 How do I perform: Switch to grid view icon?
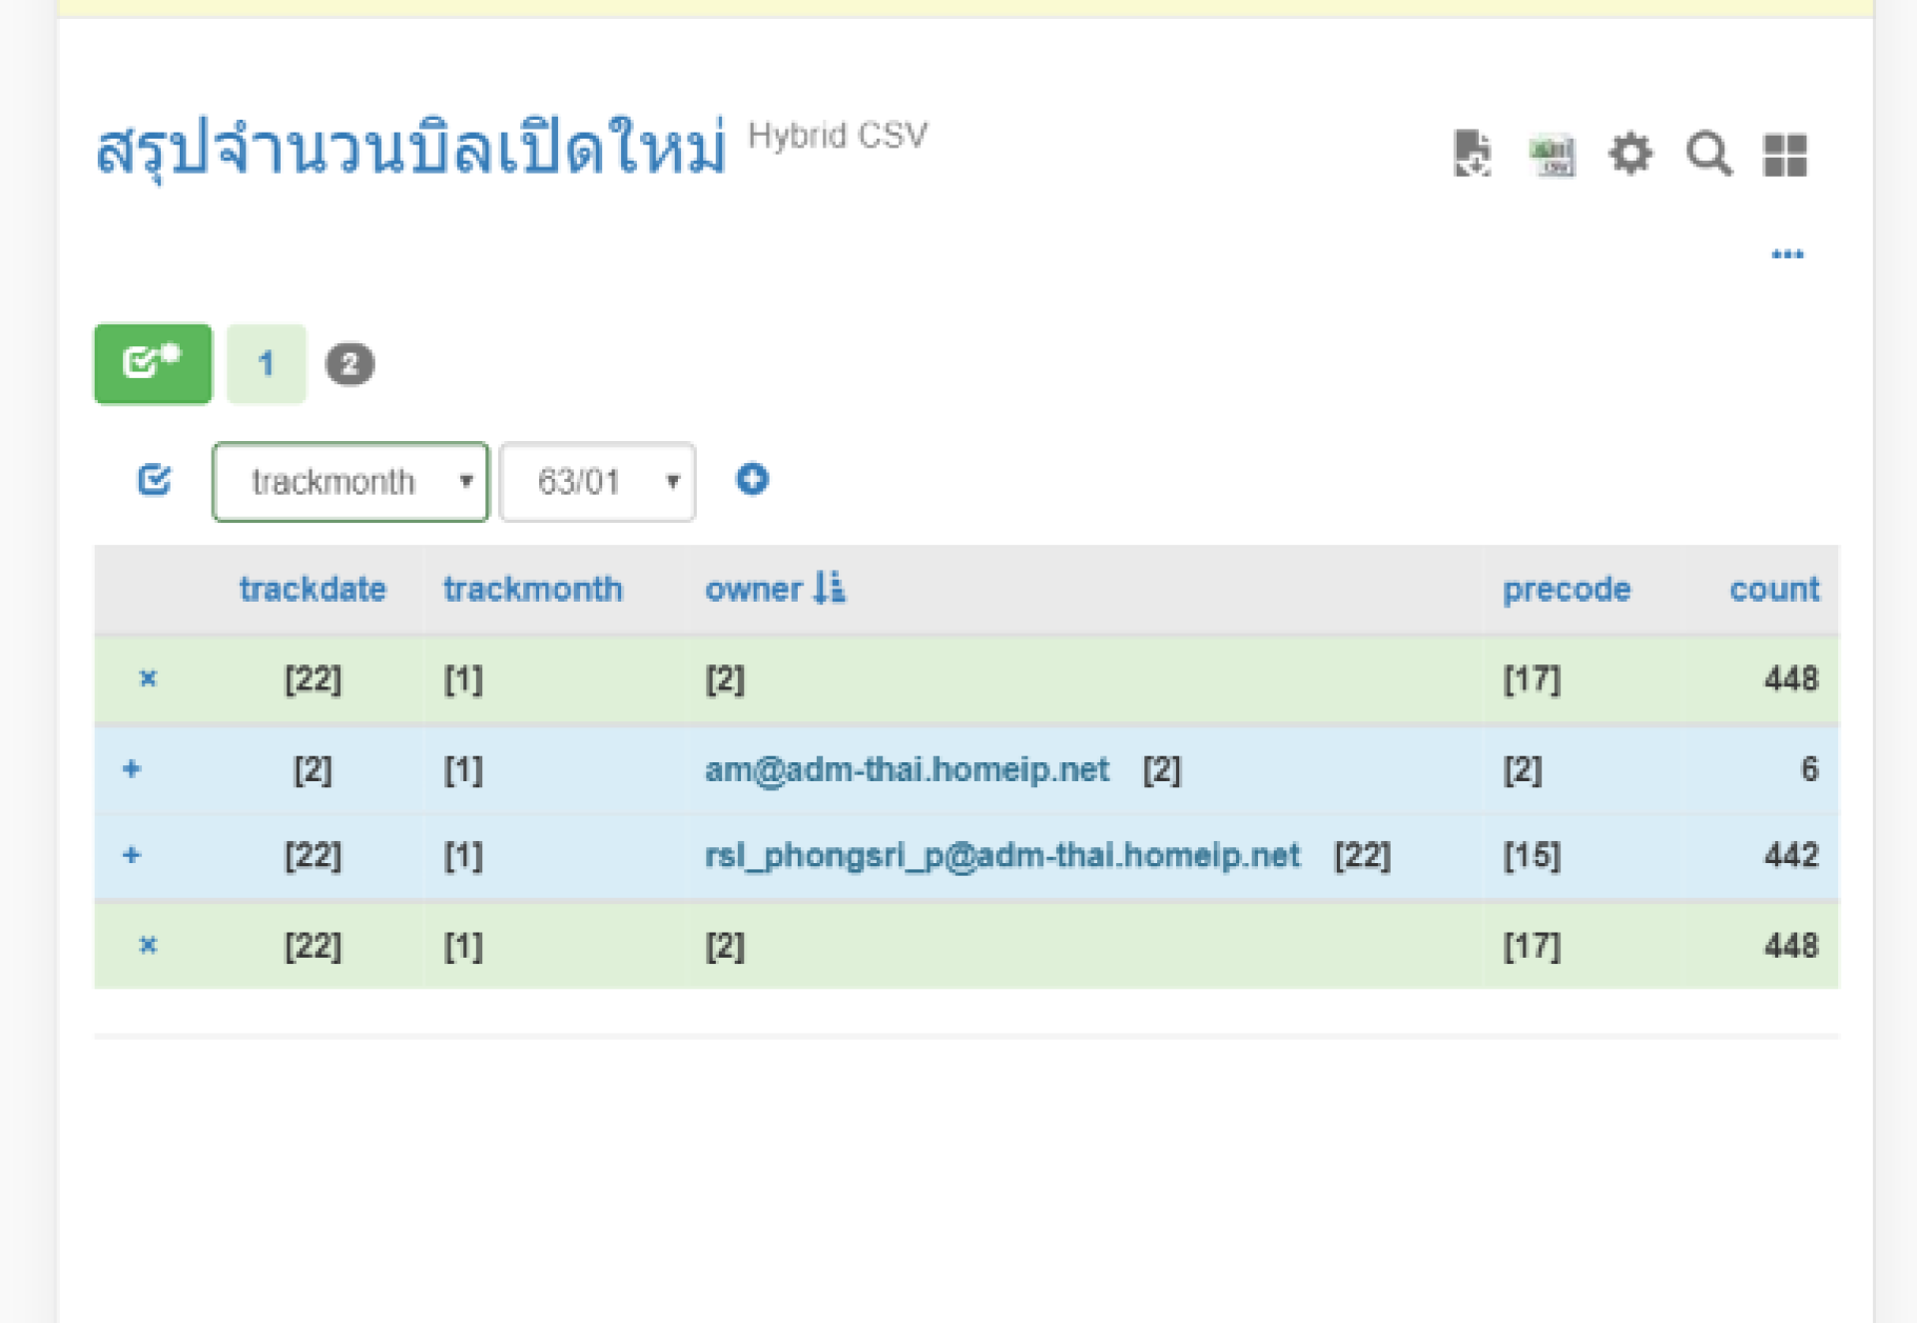point(1785,156)
